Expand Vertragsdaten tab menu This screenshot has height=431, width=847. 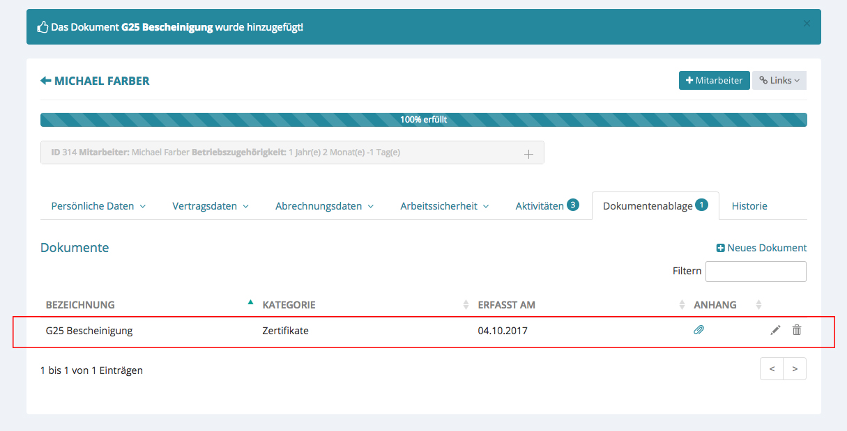pyautogui.click(x=211, y=206)
